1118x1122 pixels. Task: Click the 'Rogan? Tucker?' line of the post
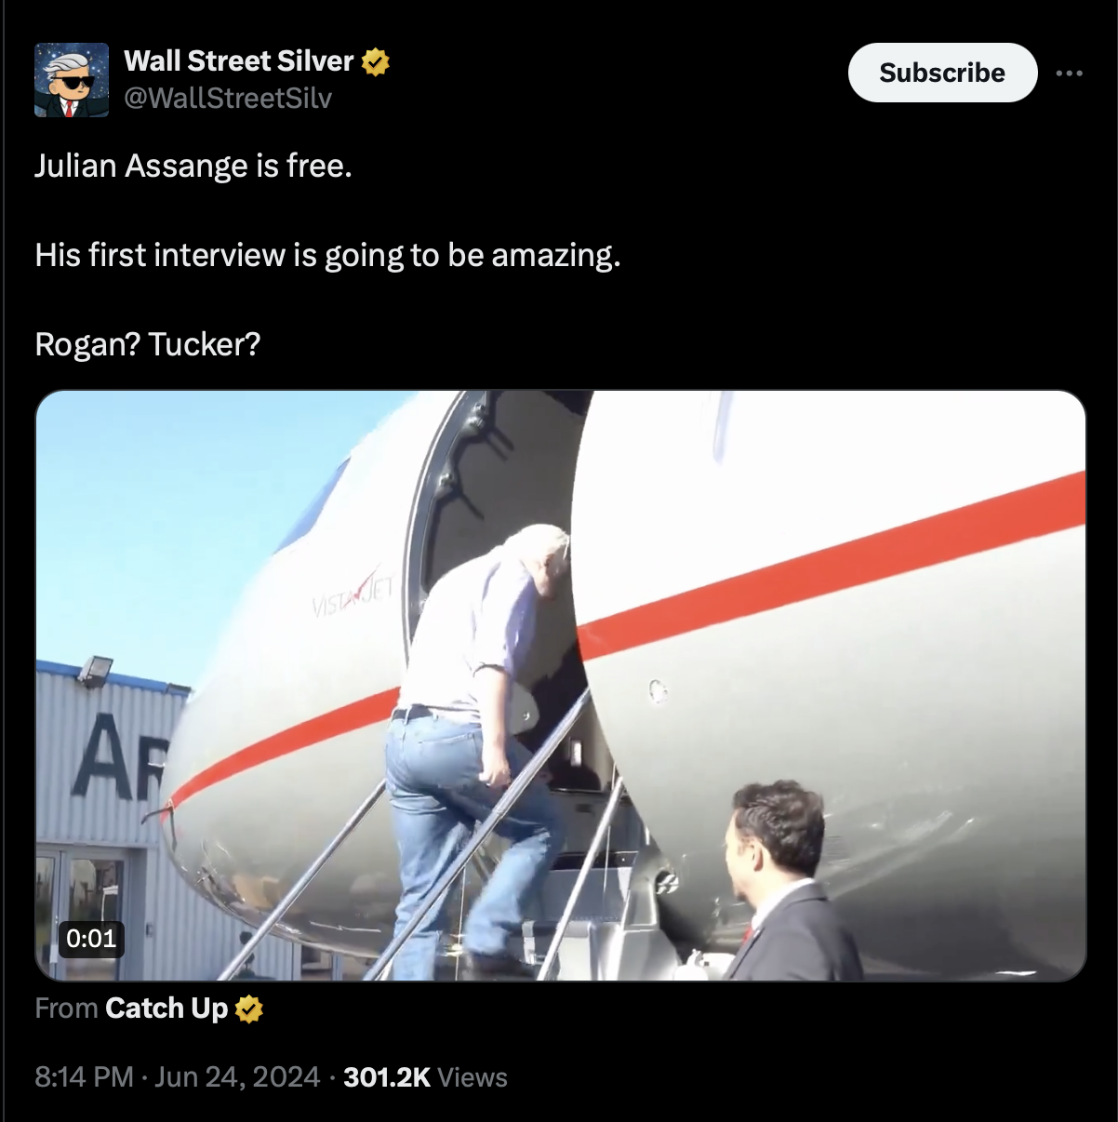point(148,344)
